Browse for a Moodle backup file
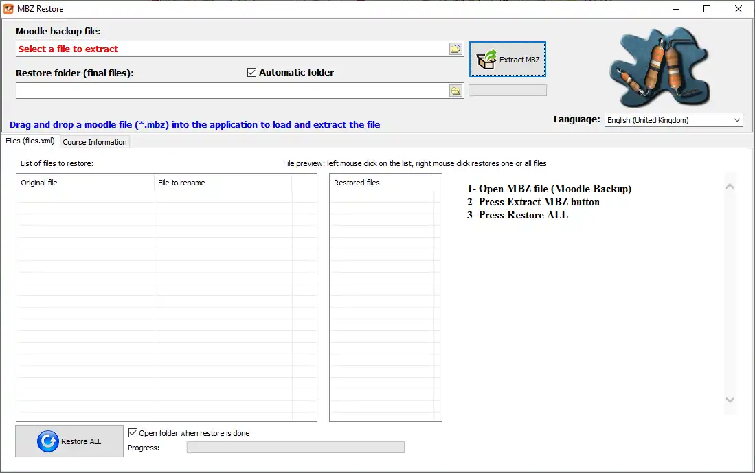Image resolution: width=755 pixels, height=473 pixels. [x=455, y=49]
